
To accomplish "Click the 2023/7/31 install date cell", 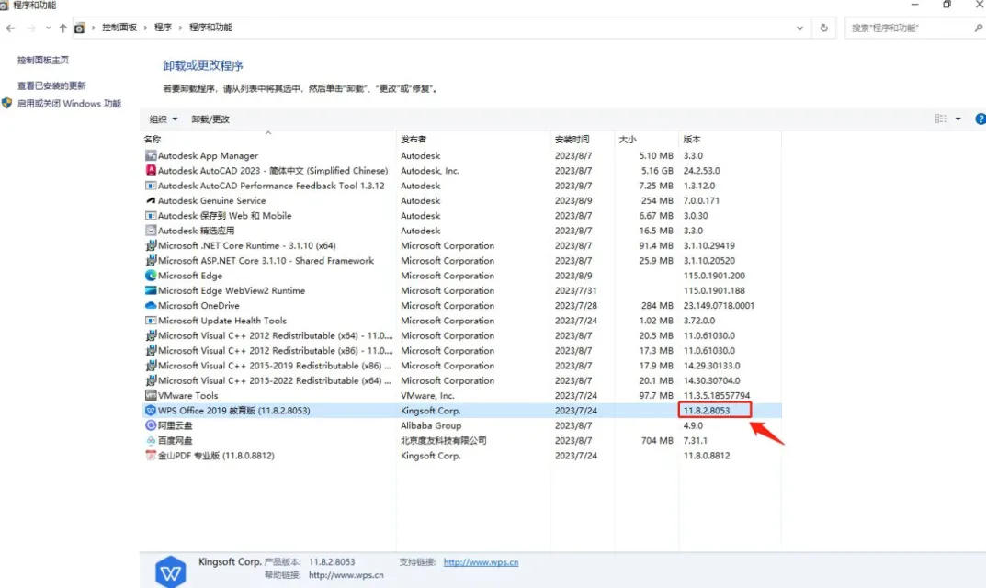I will pyautogui.click(x=575, y=290).
